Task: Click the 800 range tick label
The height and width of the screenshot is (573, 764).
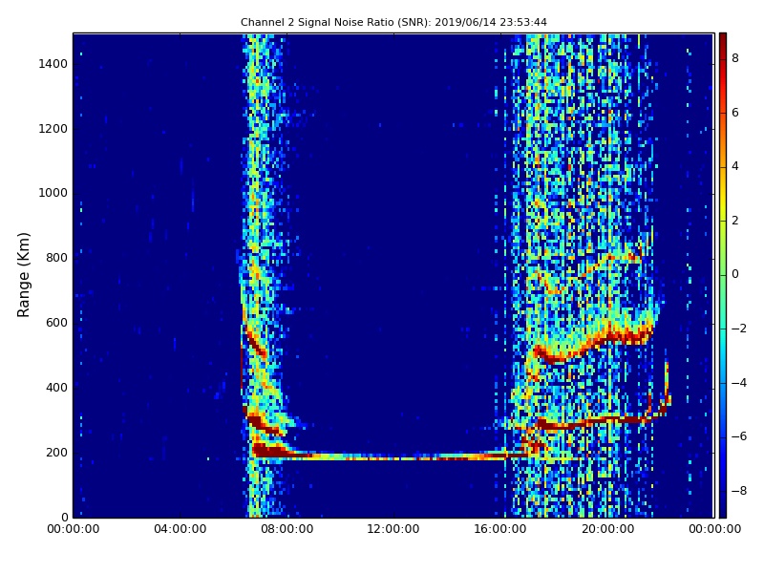Action: point(56,258)
